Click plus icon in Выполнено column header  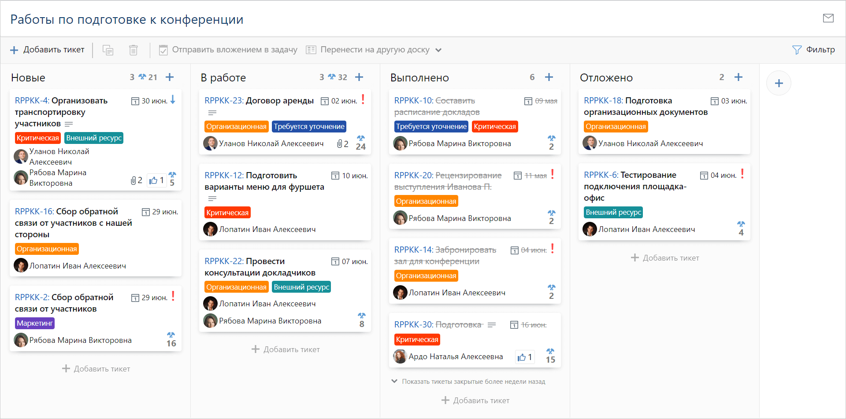(549, 77)
